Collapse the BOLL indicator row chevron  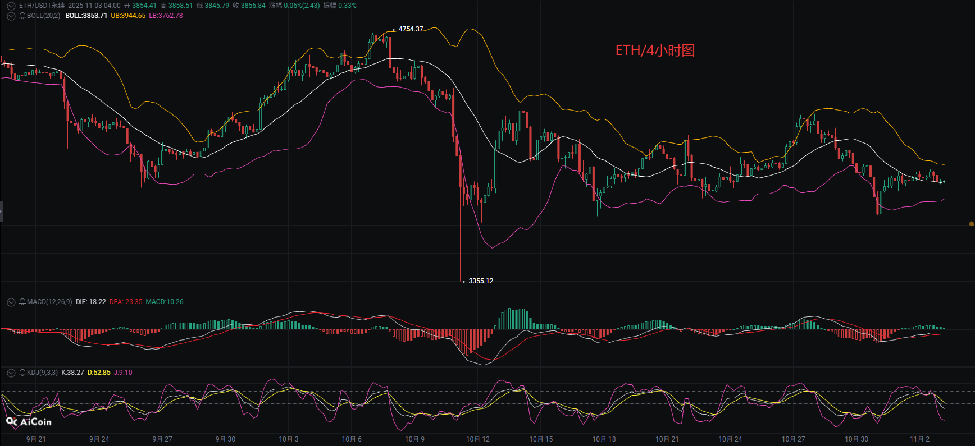tap(11, 16)
